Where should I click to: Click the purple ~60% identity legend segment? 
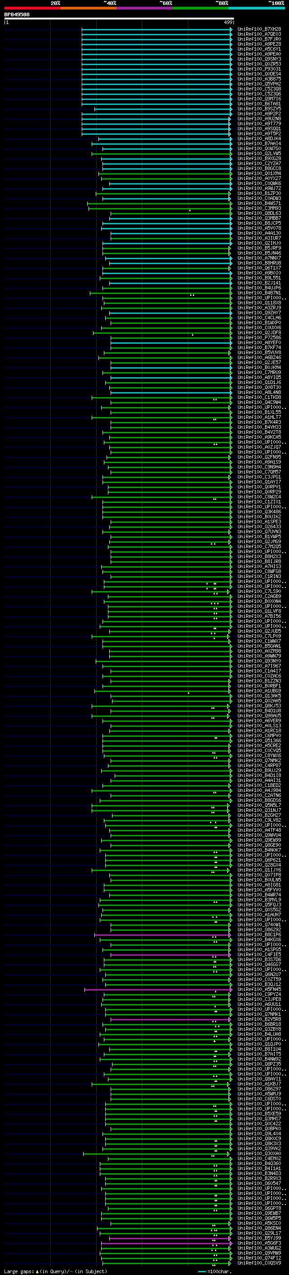145,8
